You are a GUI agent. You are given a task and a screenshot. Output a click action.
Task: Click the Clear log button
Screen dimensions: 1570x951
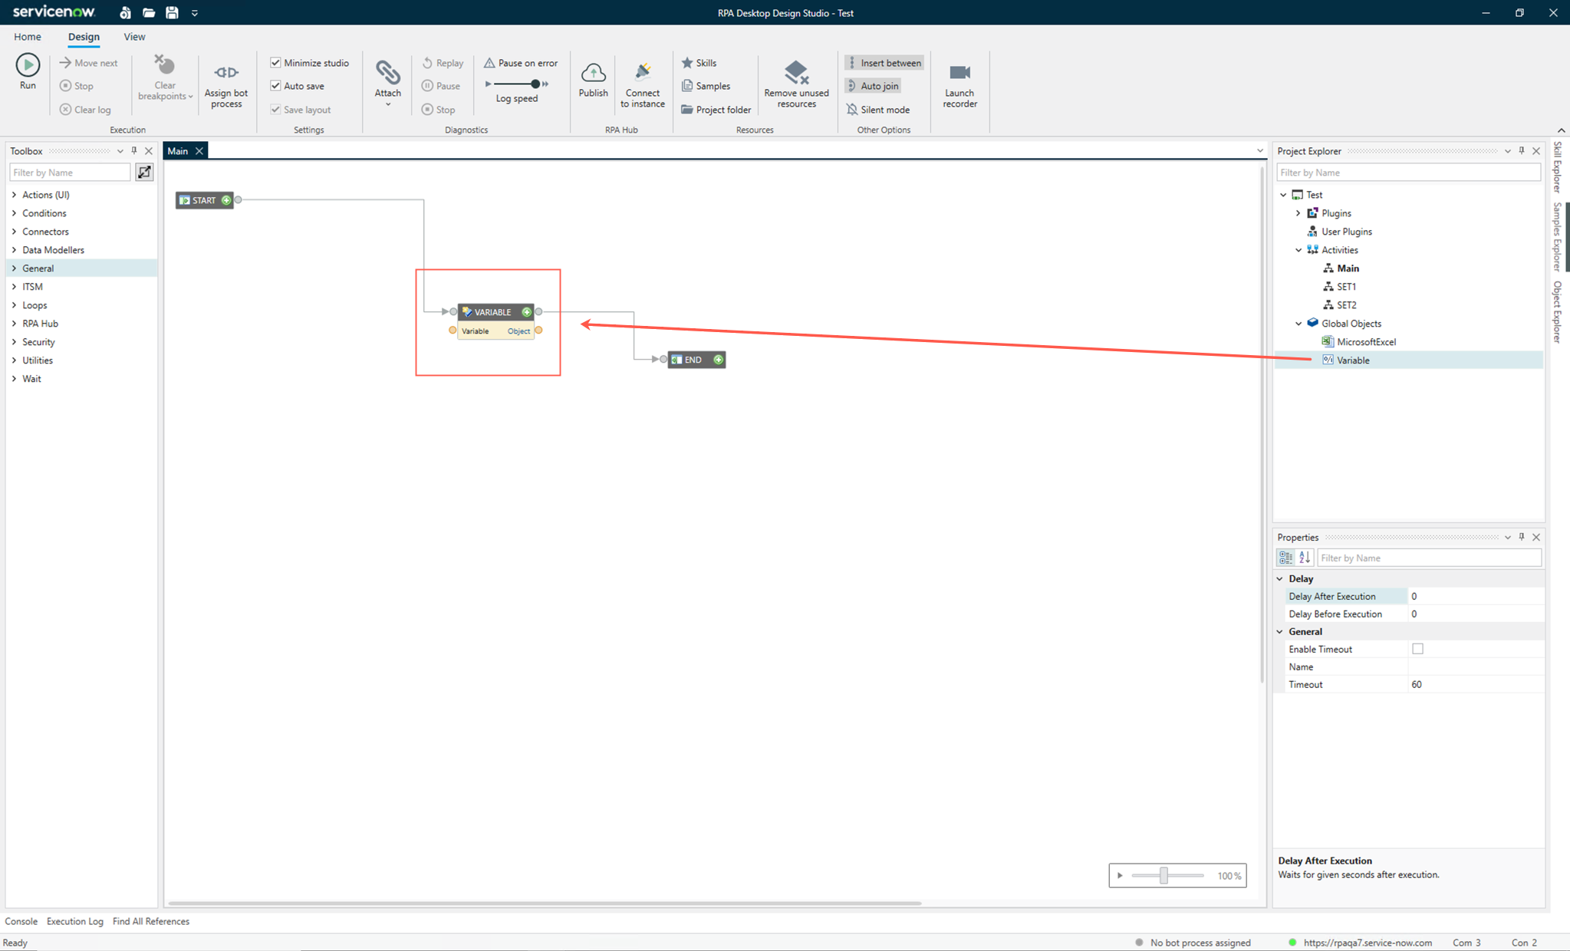click(x=85, y=110)
